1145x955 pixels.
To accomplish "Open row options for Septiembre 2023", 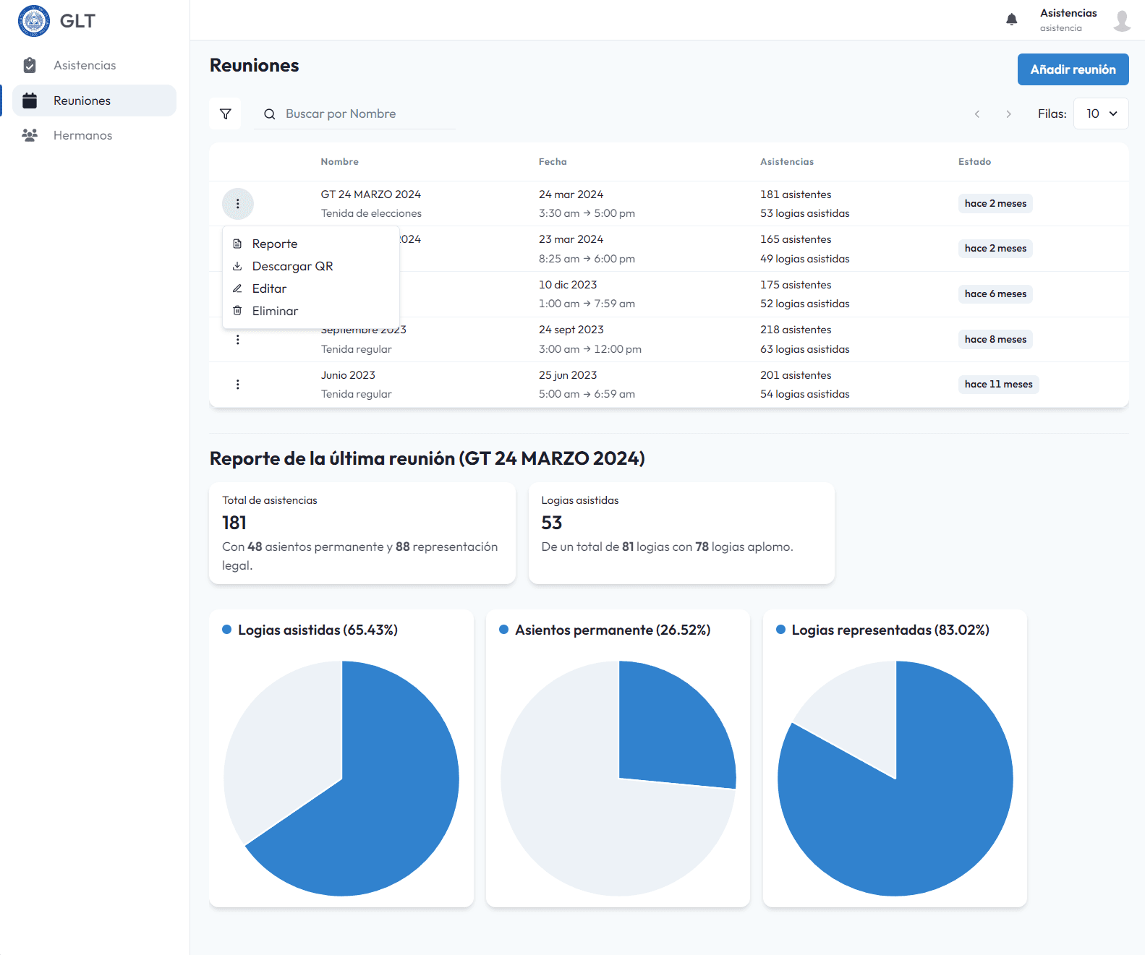I will point(237,340).
